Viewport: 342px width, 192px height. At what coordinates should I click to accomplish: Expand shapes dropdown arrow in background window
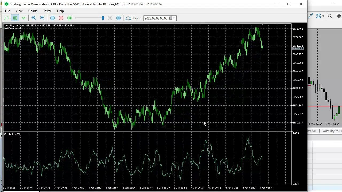point(323,16)
